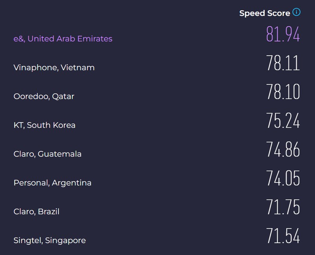Click the 78.11 speed score value

(283, 63)
